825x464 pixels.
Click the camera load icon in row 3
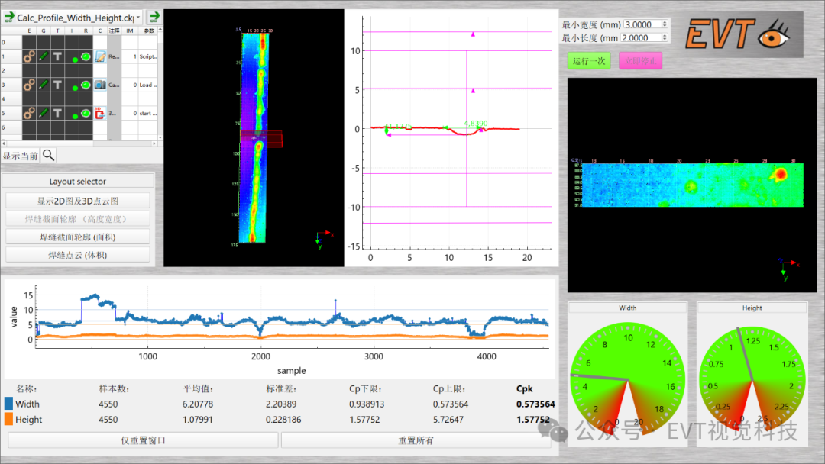point(100,85)
